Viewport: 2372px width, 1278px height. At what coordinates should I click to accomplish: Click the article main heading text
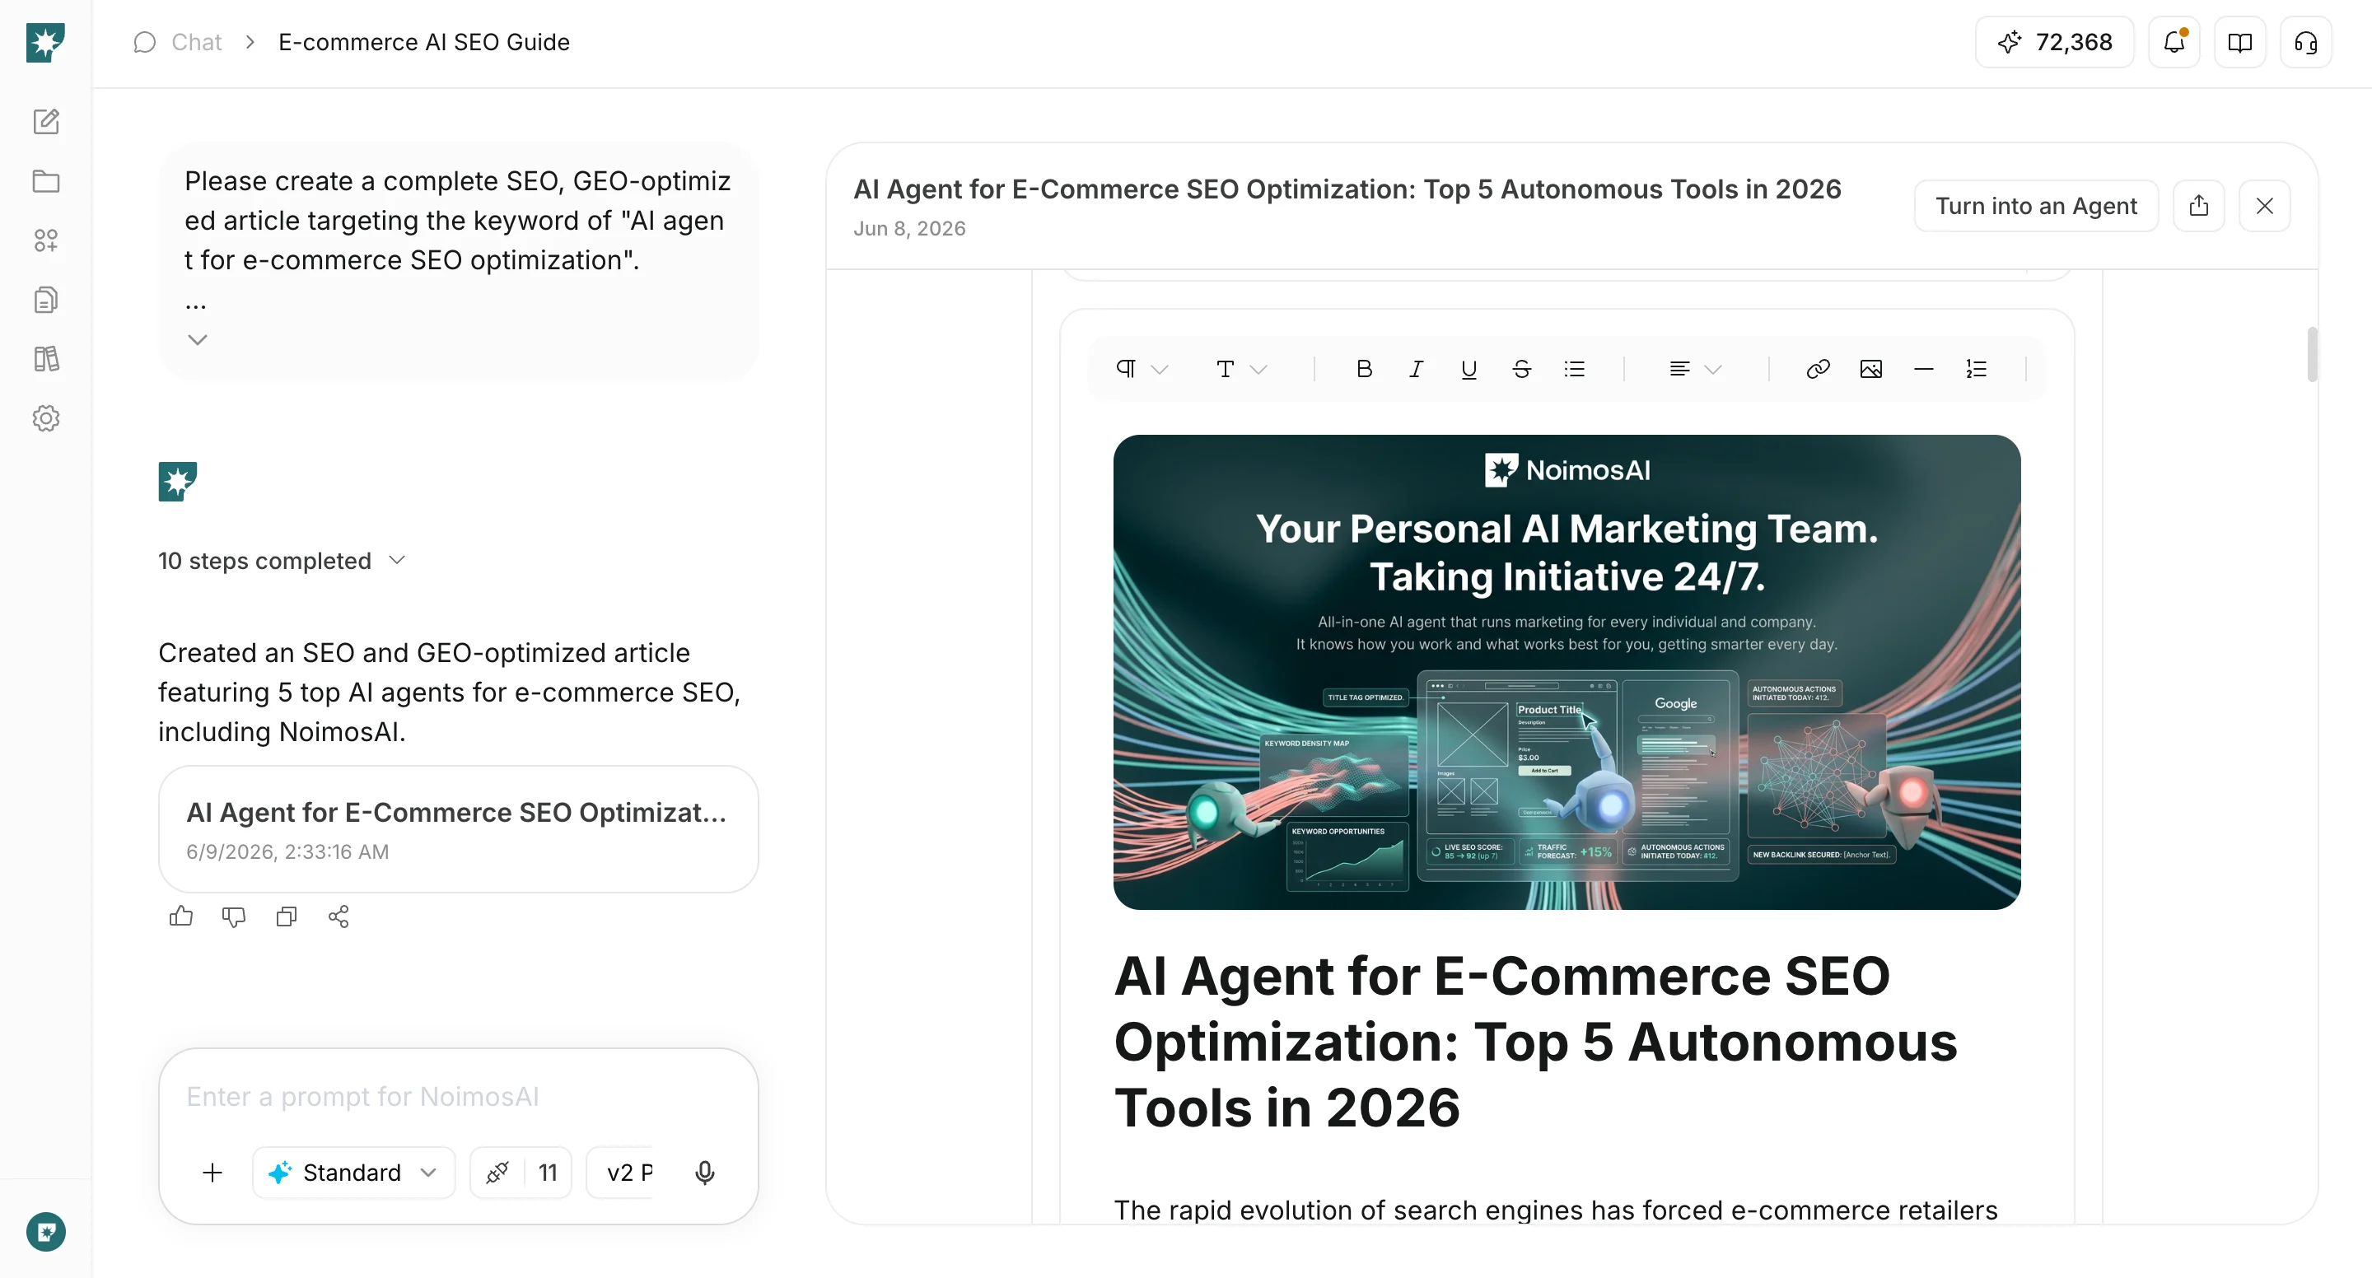(1536, 1042)
